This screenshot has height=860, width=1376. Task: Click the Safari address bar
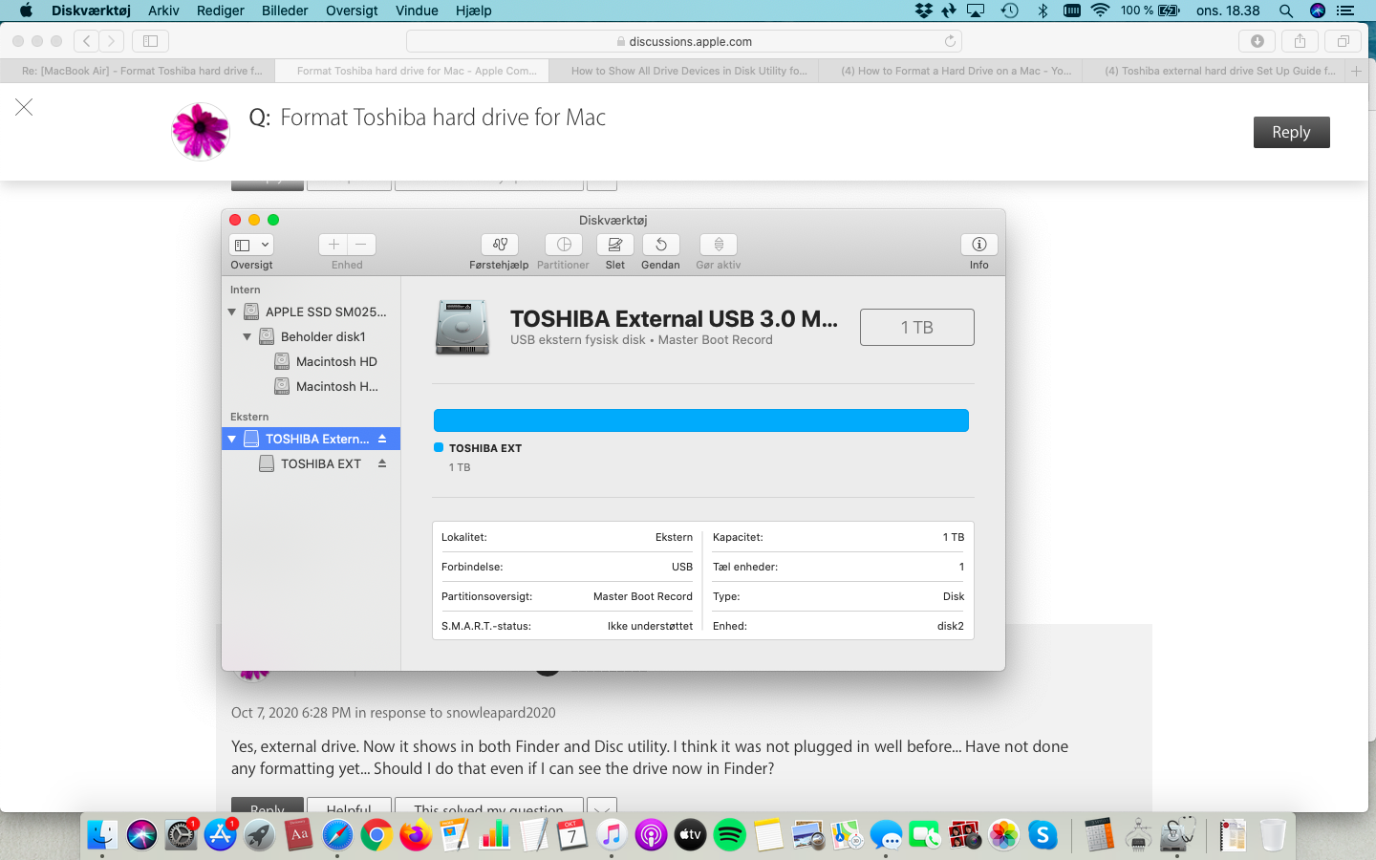(684, 41)
